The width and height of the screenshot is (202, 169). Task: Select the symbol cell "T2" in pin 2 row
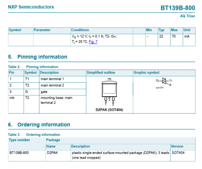[27, 85]
